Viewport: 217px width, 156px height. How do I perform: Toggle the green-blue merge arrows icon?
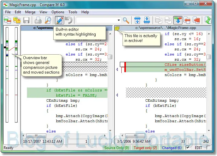178,20
